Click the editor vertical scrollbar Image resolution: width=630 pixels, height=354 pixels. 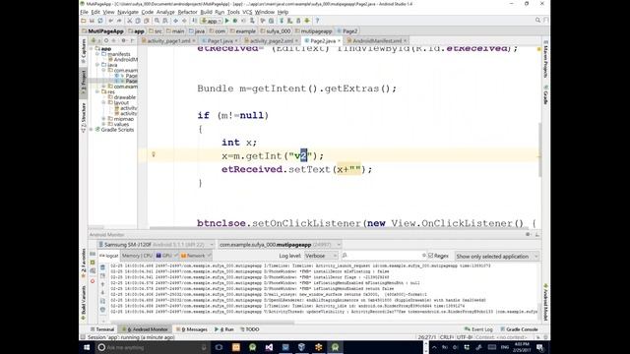click(x=539, y=149)
